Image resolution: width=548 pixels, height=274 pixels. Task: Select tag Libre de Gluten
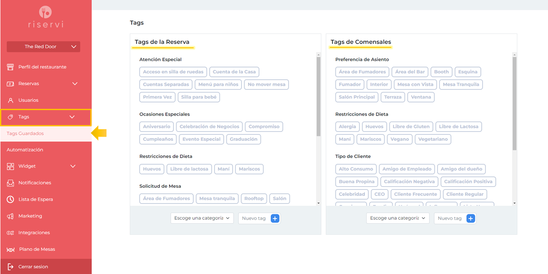click(411, 126)
